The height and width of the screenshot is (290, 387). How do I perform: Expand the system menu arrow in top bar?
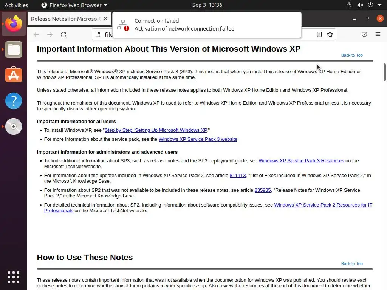pos(379,5)
